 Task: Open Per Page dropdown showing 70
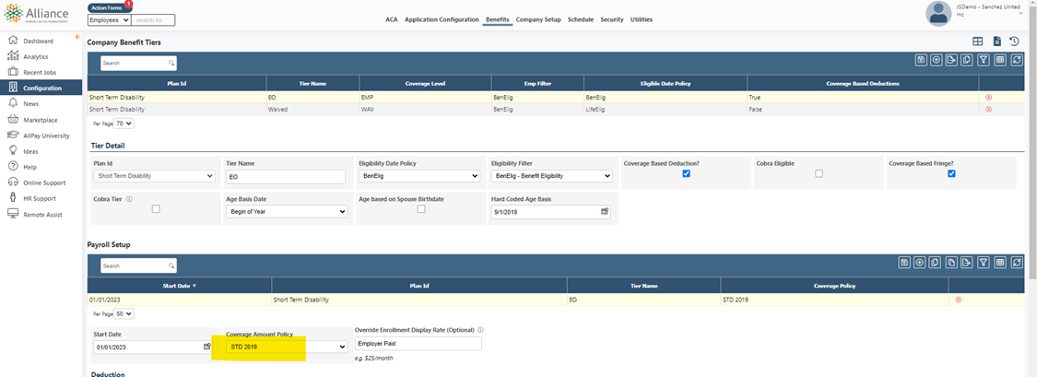124,123
